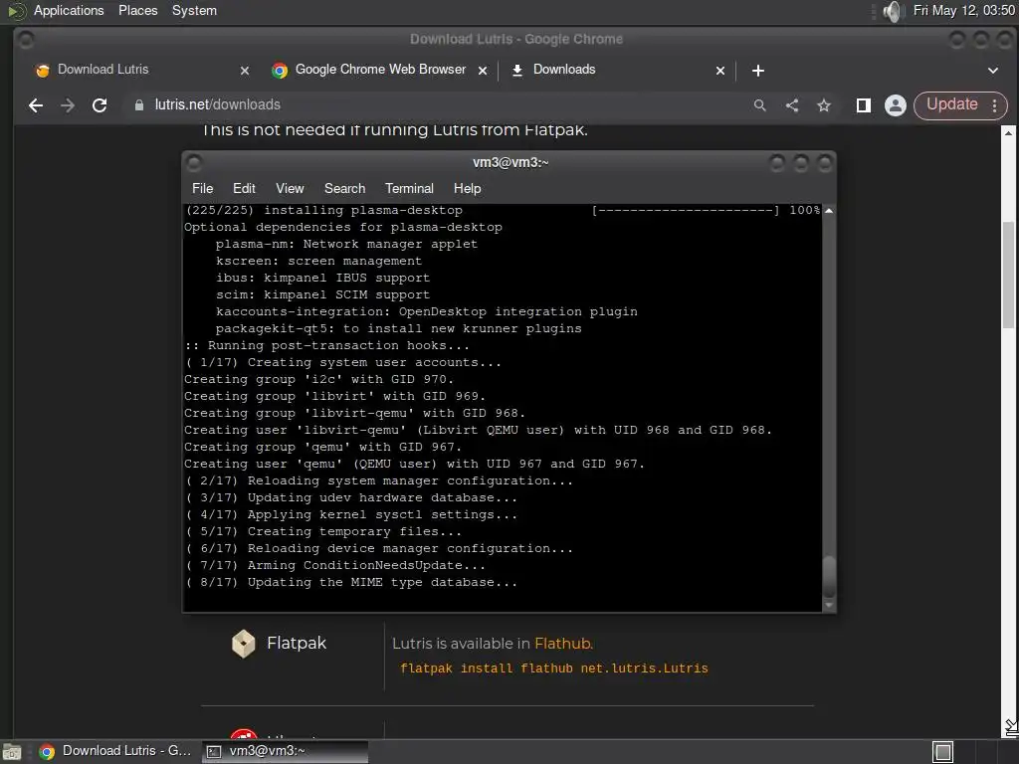Click 'plasma-nm: Network manager applet' line
1019x764 pixels.
click(346, 245)
